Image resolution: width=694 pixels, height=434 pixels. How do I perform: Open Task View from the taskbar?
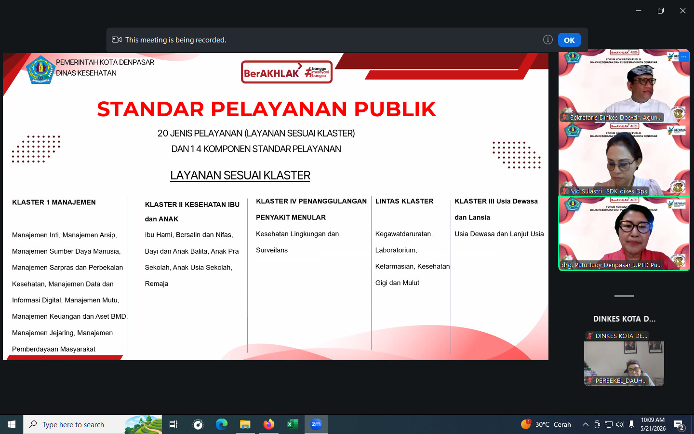pyautogui.click(x=173, y=424)
